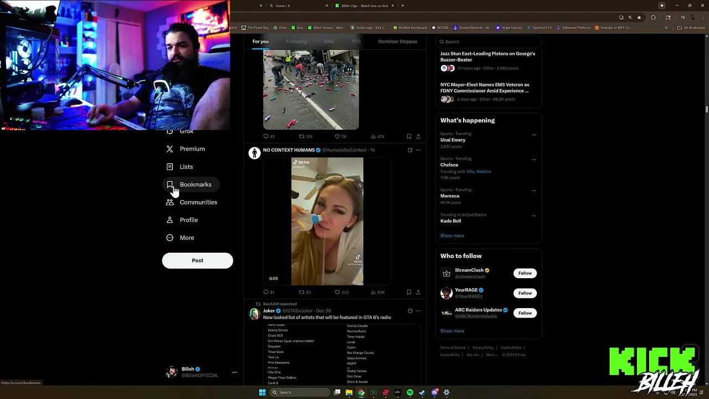Click the X Search field

point(488,42)
